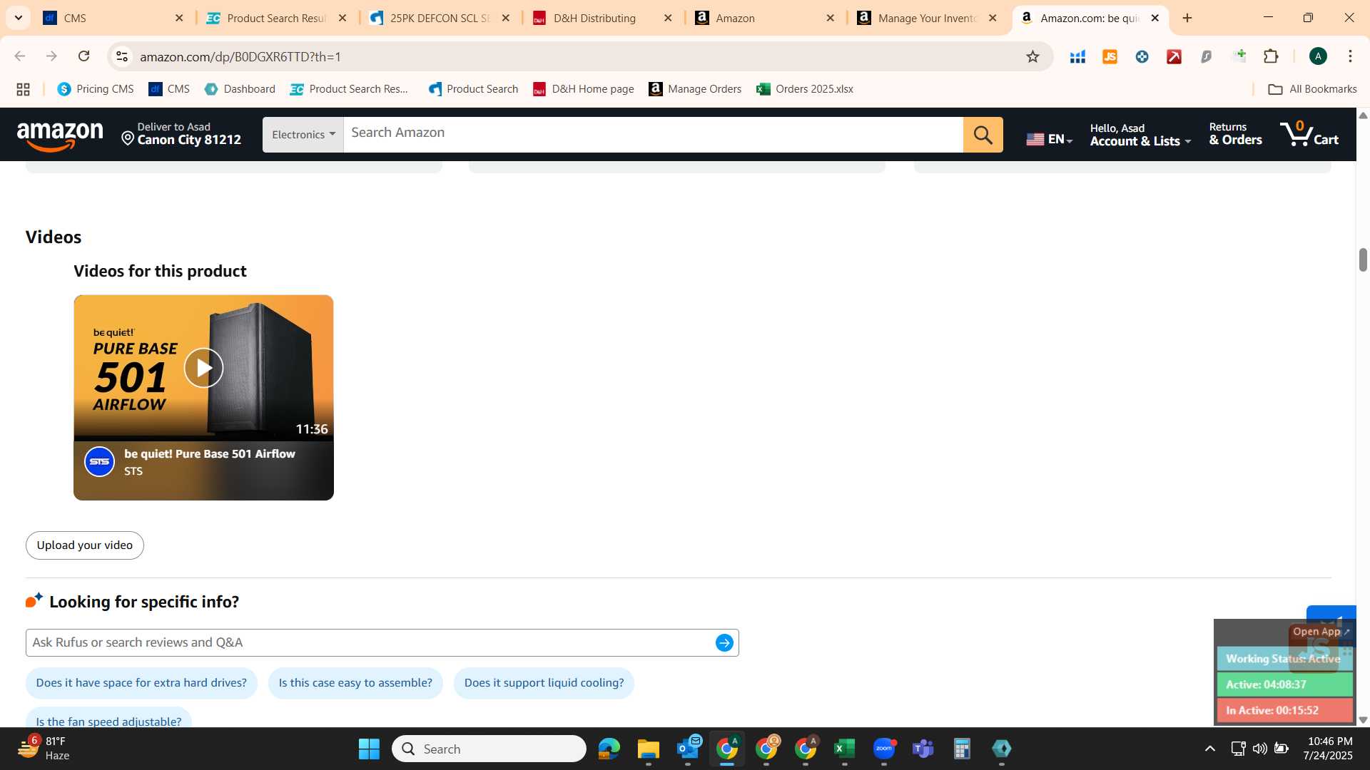
Task: Switch to the CMS tab
Action: click(114, 18)
